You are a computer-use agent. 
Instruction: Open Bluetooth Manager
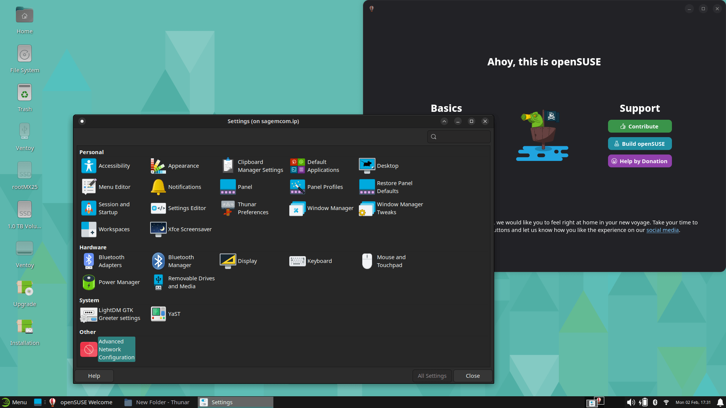[x=174, y=261]
